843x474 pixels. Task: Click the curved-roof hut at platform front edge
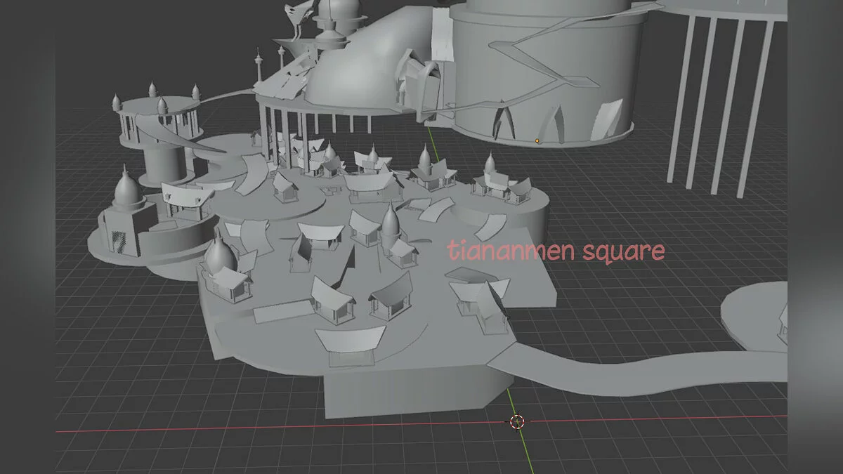click(349, 344)
